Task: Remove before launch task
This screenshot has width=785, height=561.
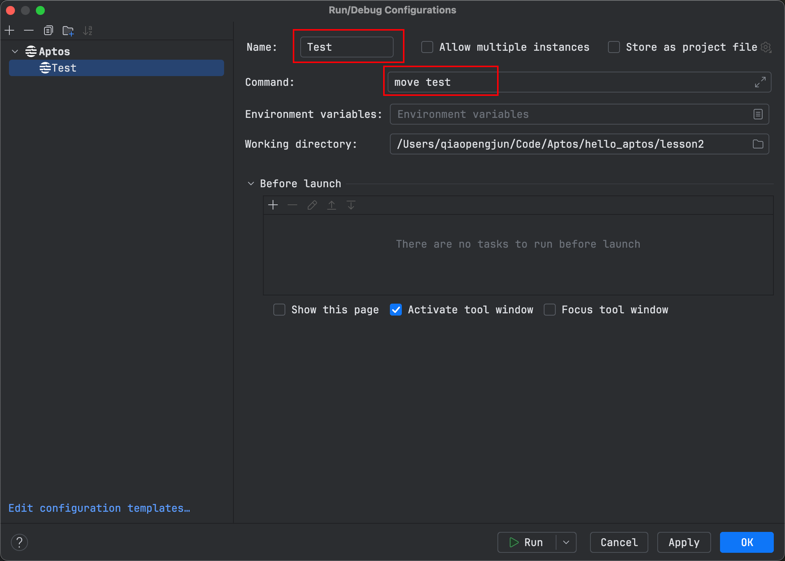Action: pos(292,205)
